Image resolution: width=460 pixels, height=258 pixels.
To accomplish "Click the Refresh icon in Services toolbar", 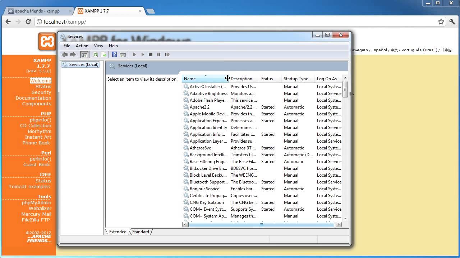I will pyautogui.click(x=95, y=54).
